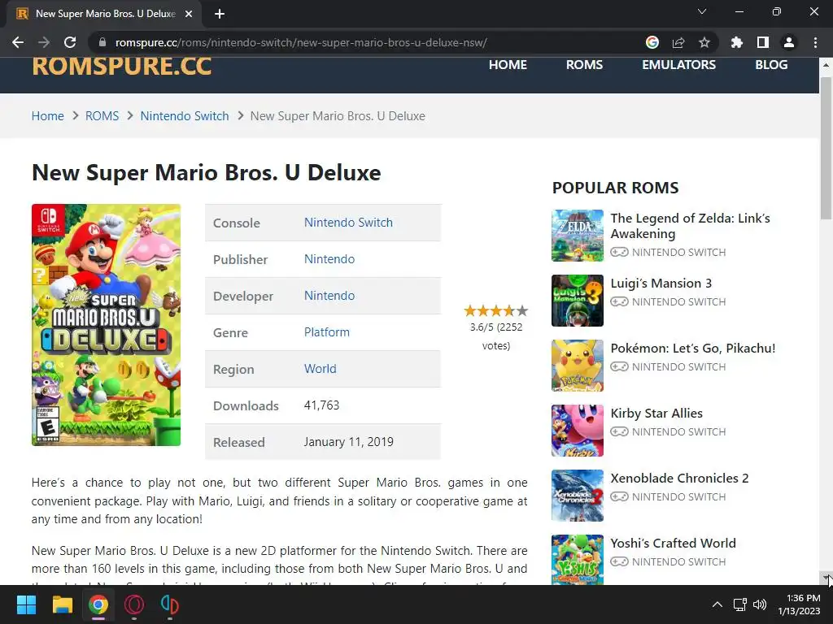
Task: Open the Xenoblade Chronicles 2 title link
Action: 679,478
